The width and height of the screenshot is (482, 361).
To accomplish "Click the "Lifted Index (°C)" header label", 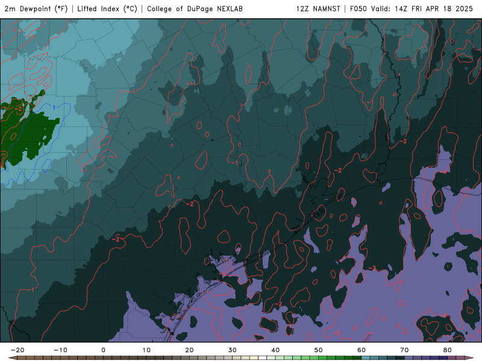I will [x=107, y=9].
